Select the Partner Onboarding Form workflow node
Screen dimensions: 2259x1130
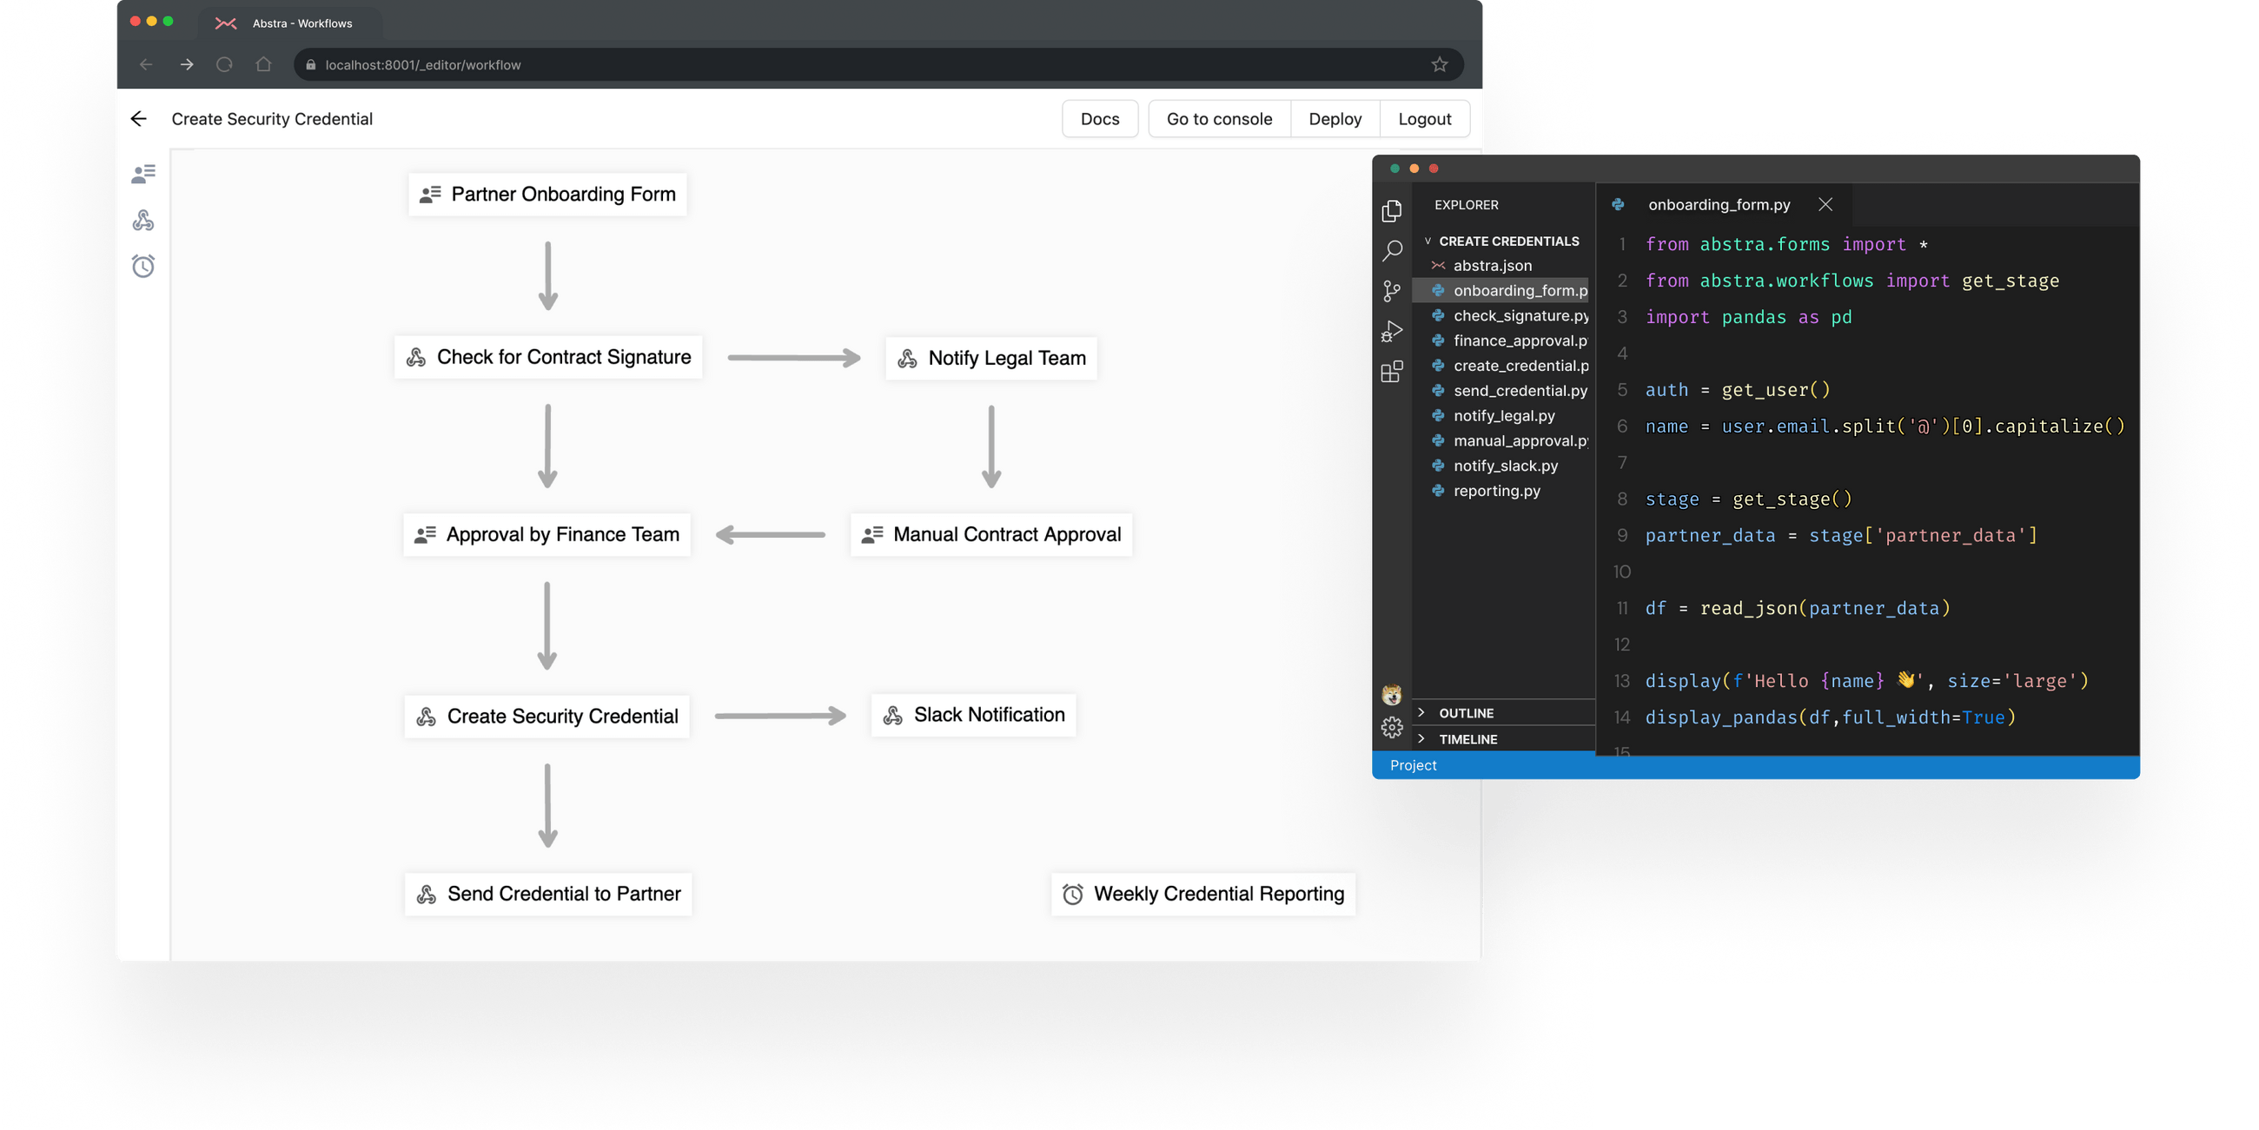pyautogui.click(x=547, y=194)
